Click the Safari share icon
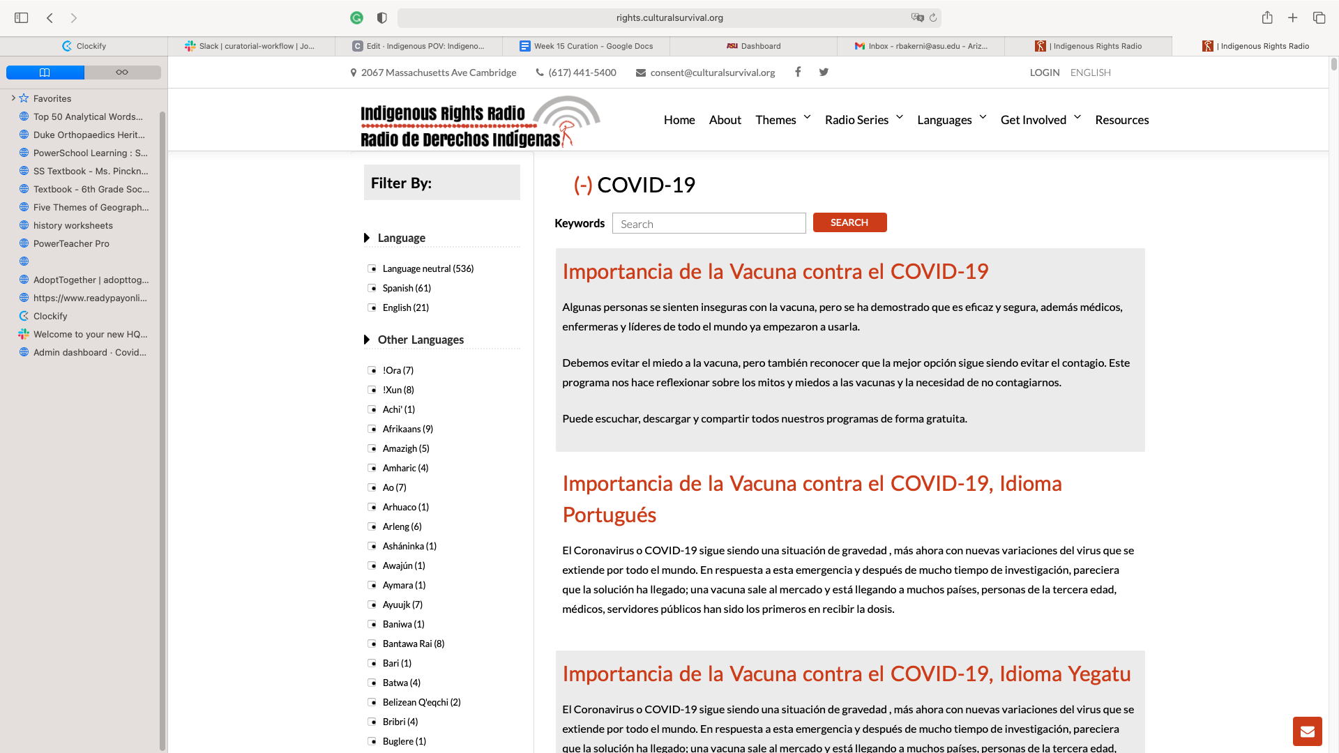Image resolution: width=1339 pixels, height=753 pixels. 1267,17
